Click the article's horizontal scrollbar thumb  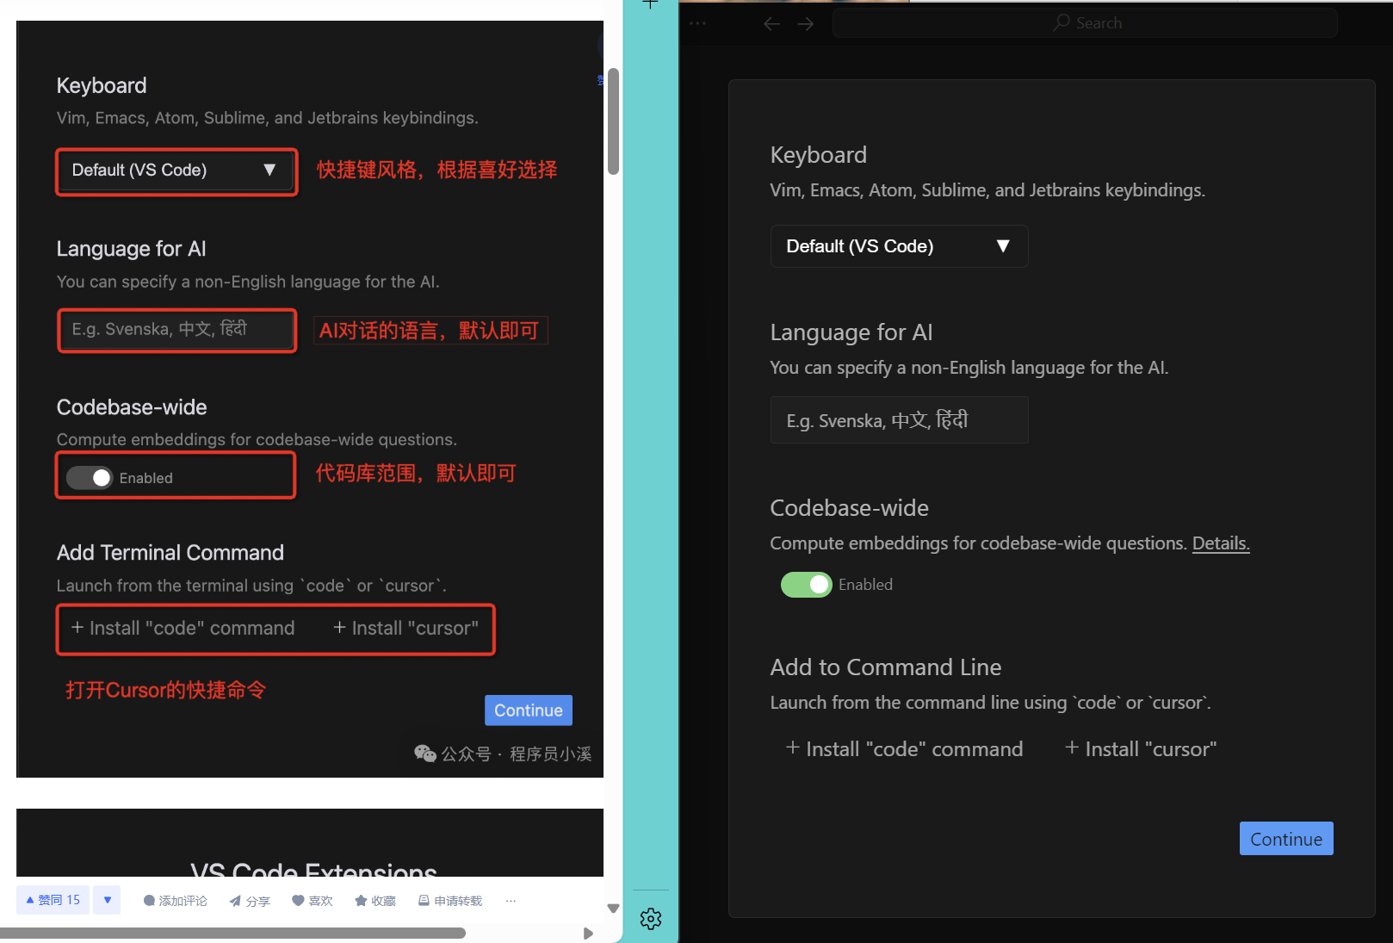pyautogui.click(x=232, y=933)
